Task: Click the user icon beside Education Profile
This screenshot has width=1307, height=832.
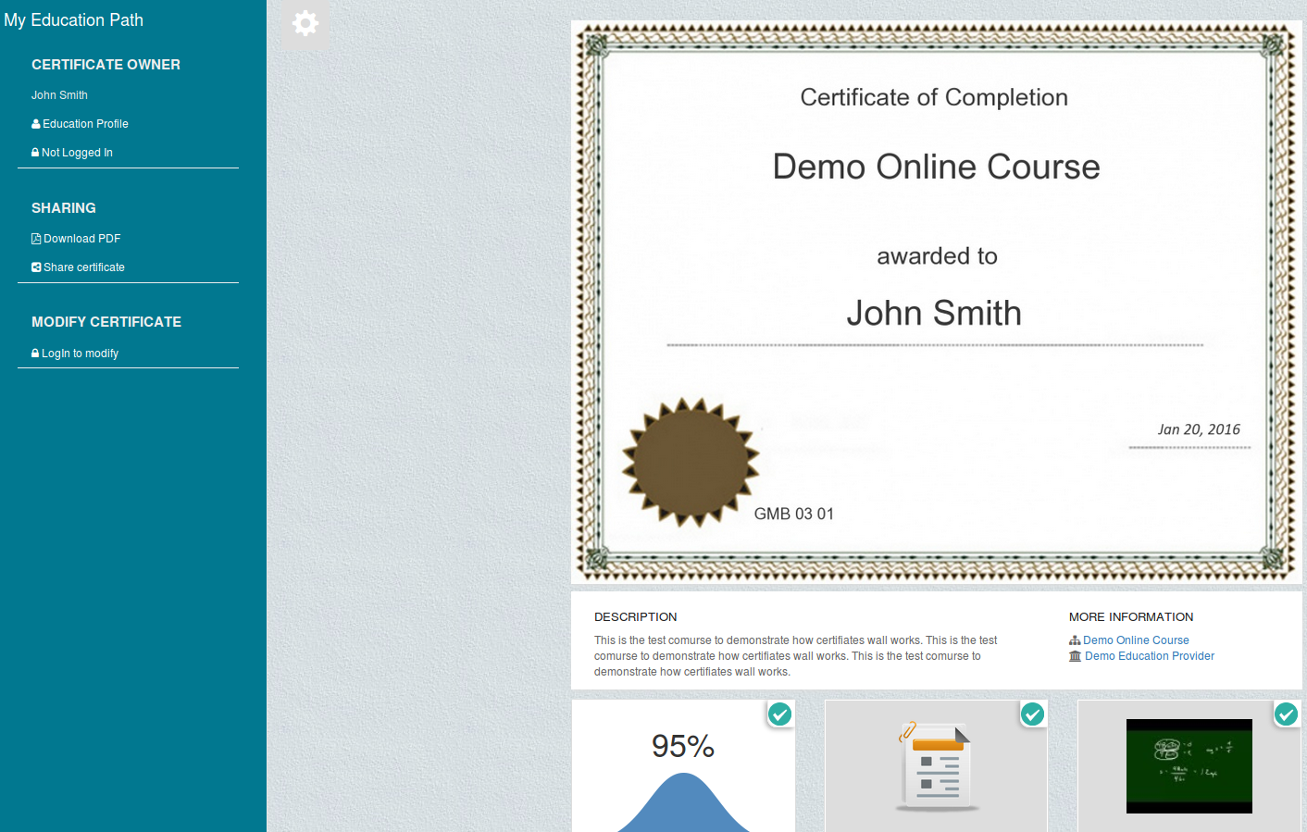Action: click(36, 124)
